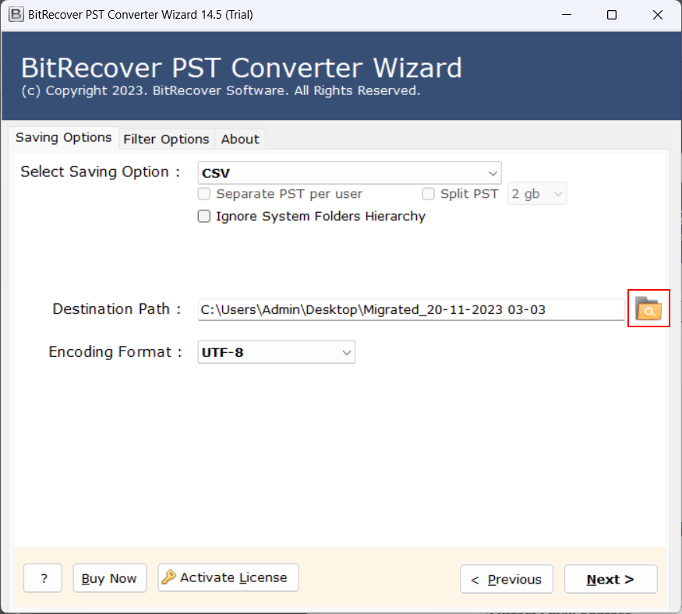The image size is (682, 614).
Task: Click the Activate License button
Action: [228, 577]
